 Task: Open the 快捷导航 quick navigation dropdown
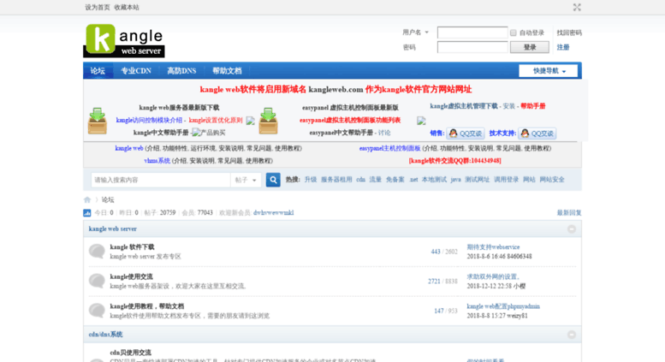pyautogui.click(x=548, y=71)
